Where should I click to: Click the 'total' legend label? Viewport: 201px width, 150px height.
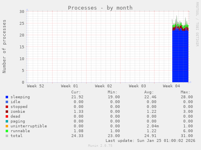click(17, 136)
